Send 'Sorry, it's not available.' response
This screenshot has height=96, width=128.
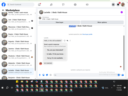tap(55, 58)
